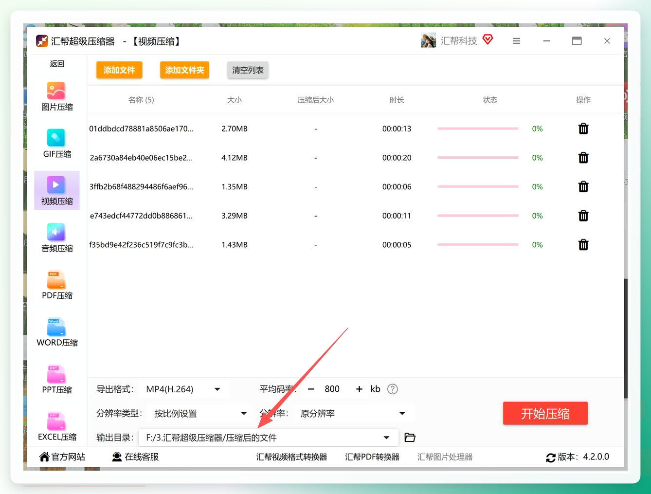Viewport: 651px width, 494px height.
Task: Open the 分辨率类型 按比例设置 dropdown
Action: click(x=199, y=413)
